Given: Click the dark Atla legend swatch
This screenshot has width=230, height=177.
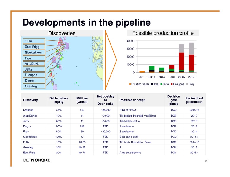Looking at the screenshot, I should (x=152, y=84).
